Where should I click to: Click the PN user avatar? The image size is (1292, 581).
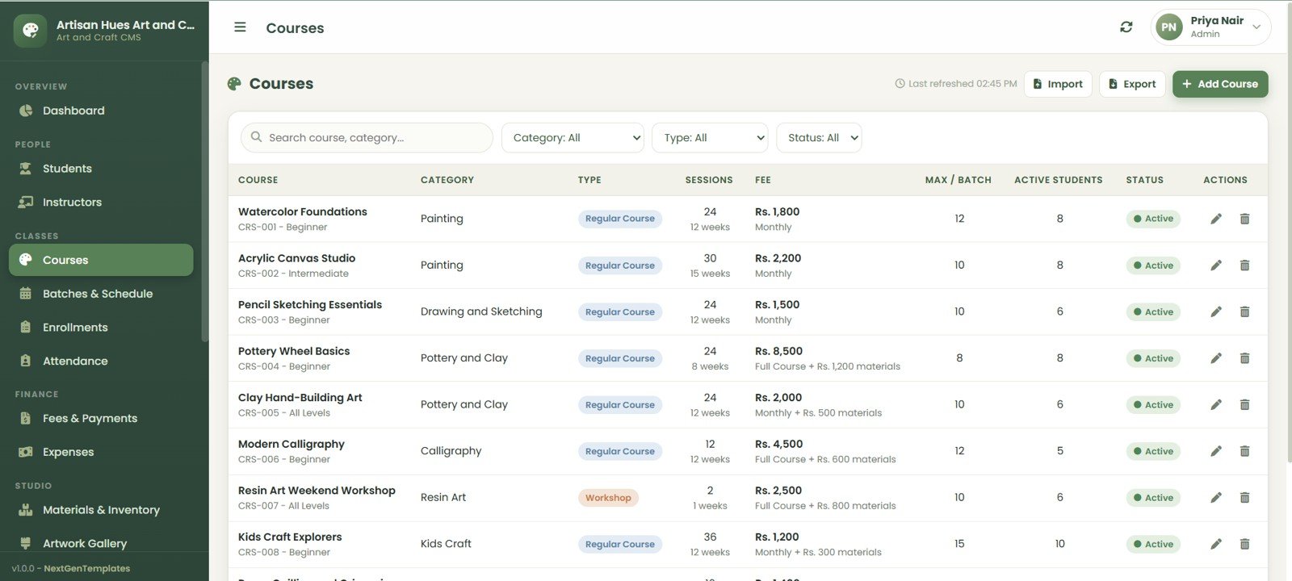(1168, 27)
